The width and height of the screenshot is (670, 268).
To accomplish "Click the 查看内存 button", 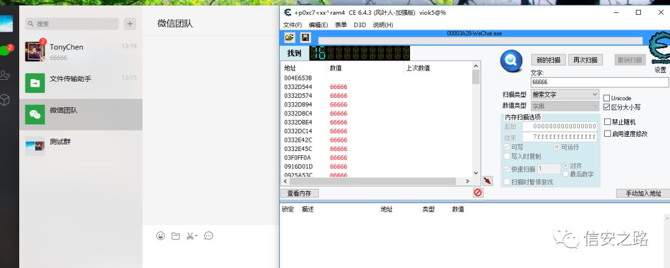I will 299,194.
